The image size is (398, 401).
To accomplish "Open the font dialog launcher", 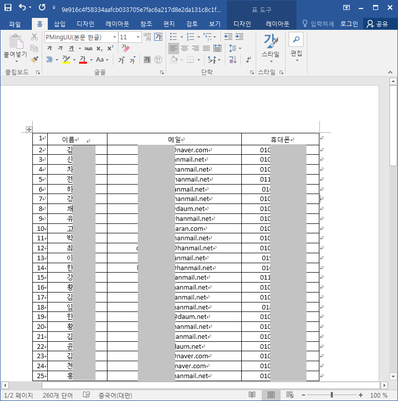I will [x=162, y=73].
